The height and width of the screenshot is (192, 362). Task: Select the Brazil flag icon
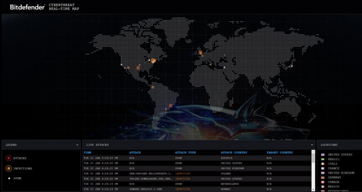coord(323,159)
